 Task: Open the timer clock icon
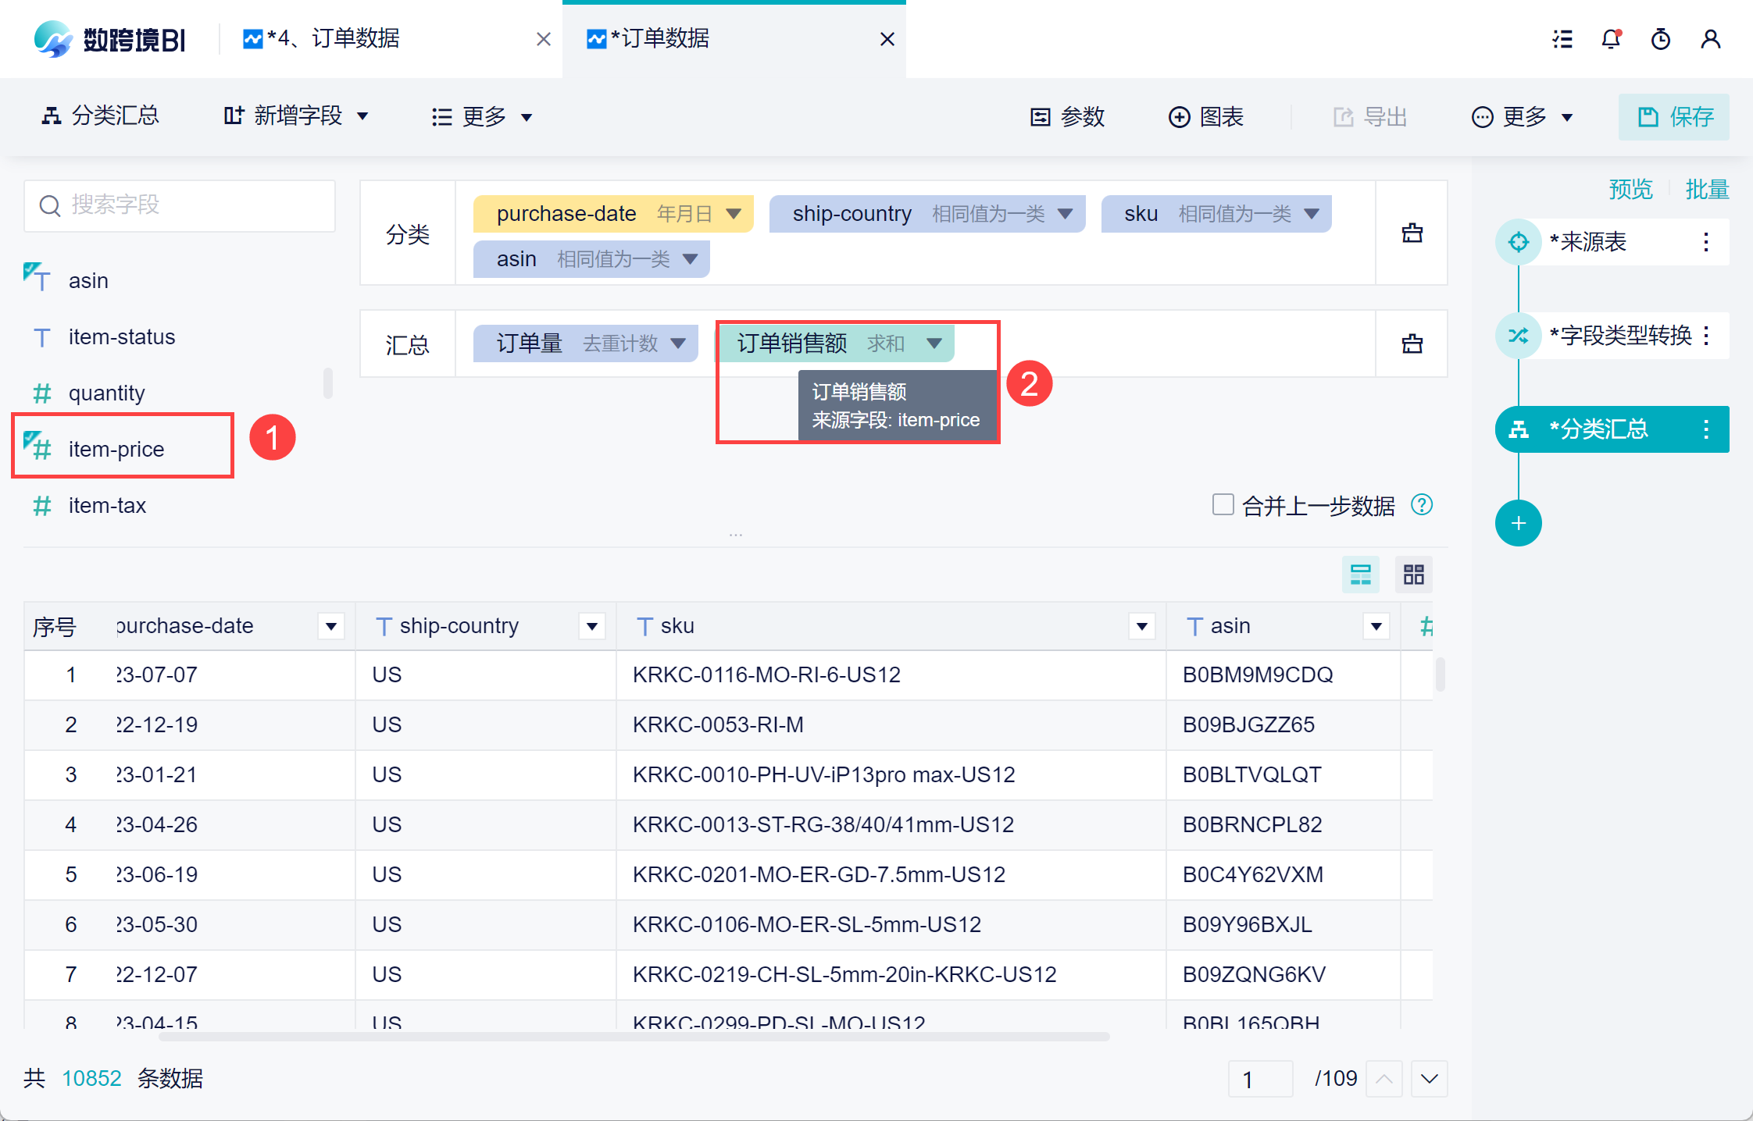coord(1661,39)
